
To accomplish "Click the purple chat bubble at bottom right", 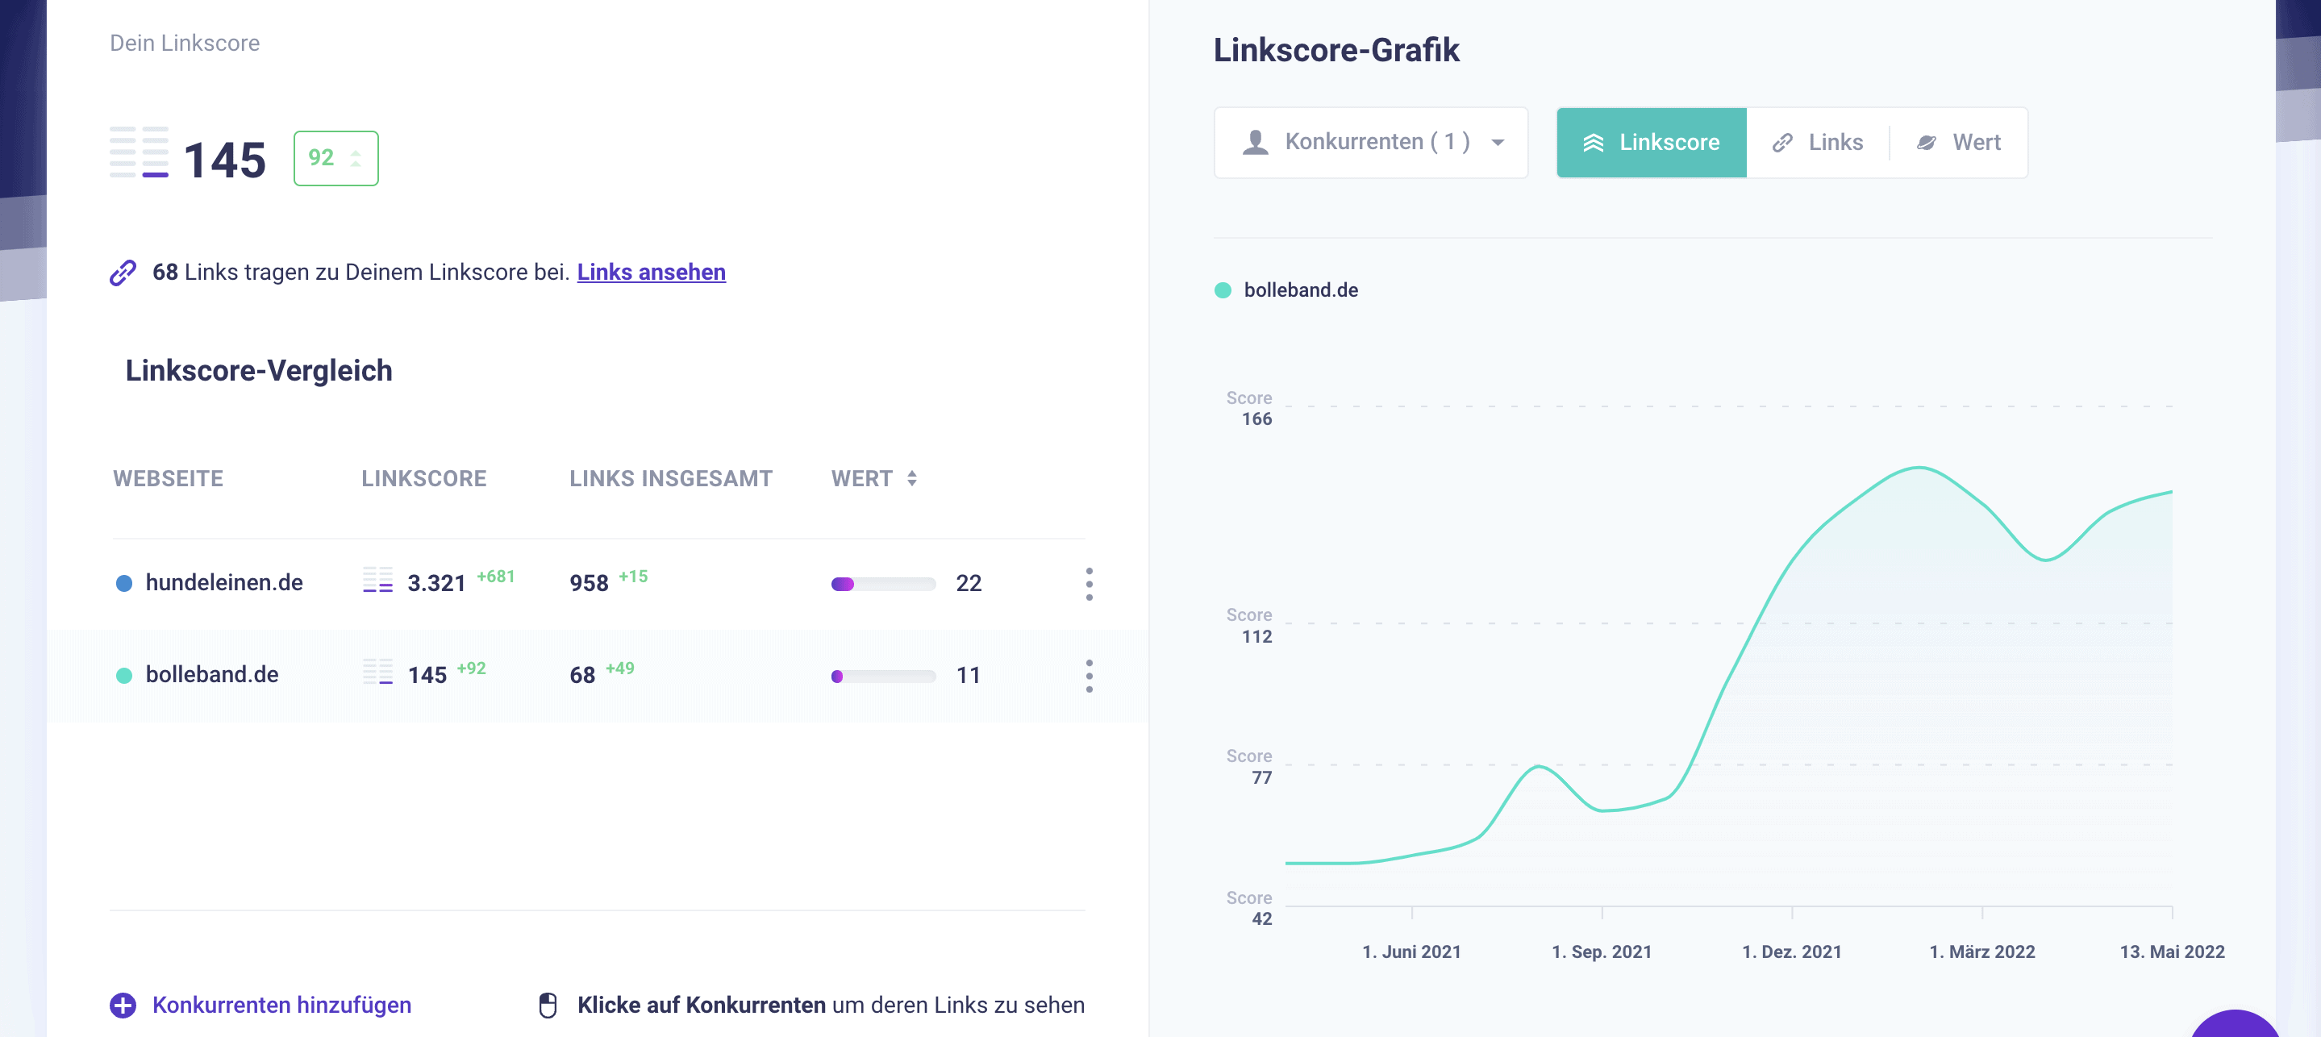I will click(2235, 1025).
